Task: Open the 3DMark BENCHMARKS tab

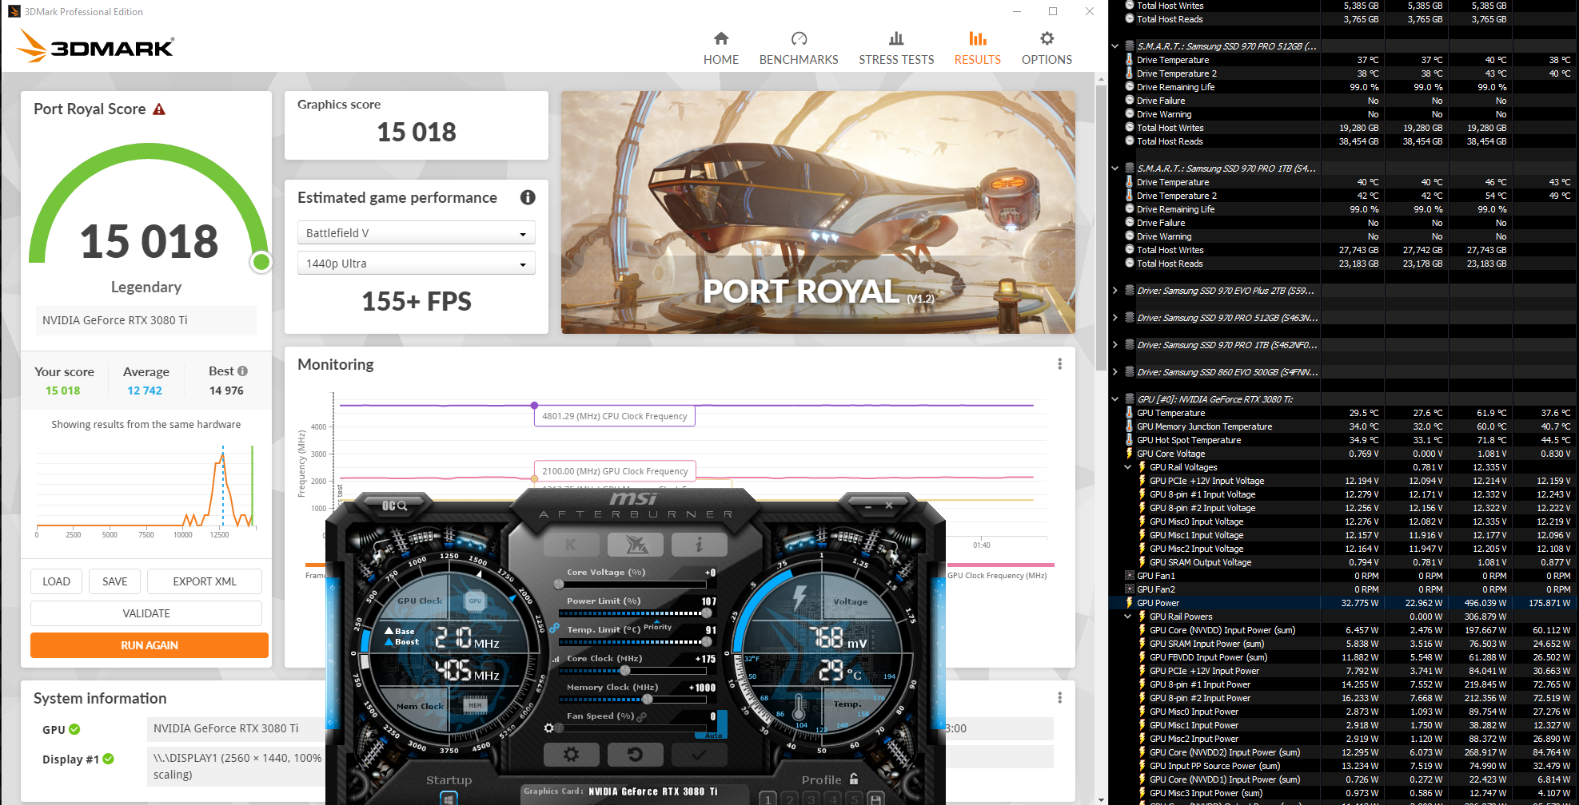Action: tap(799, 49)
